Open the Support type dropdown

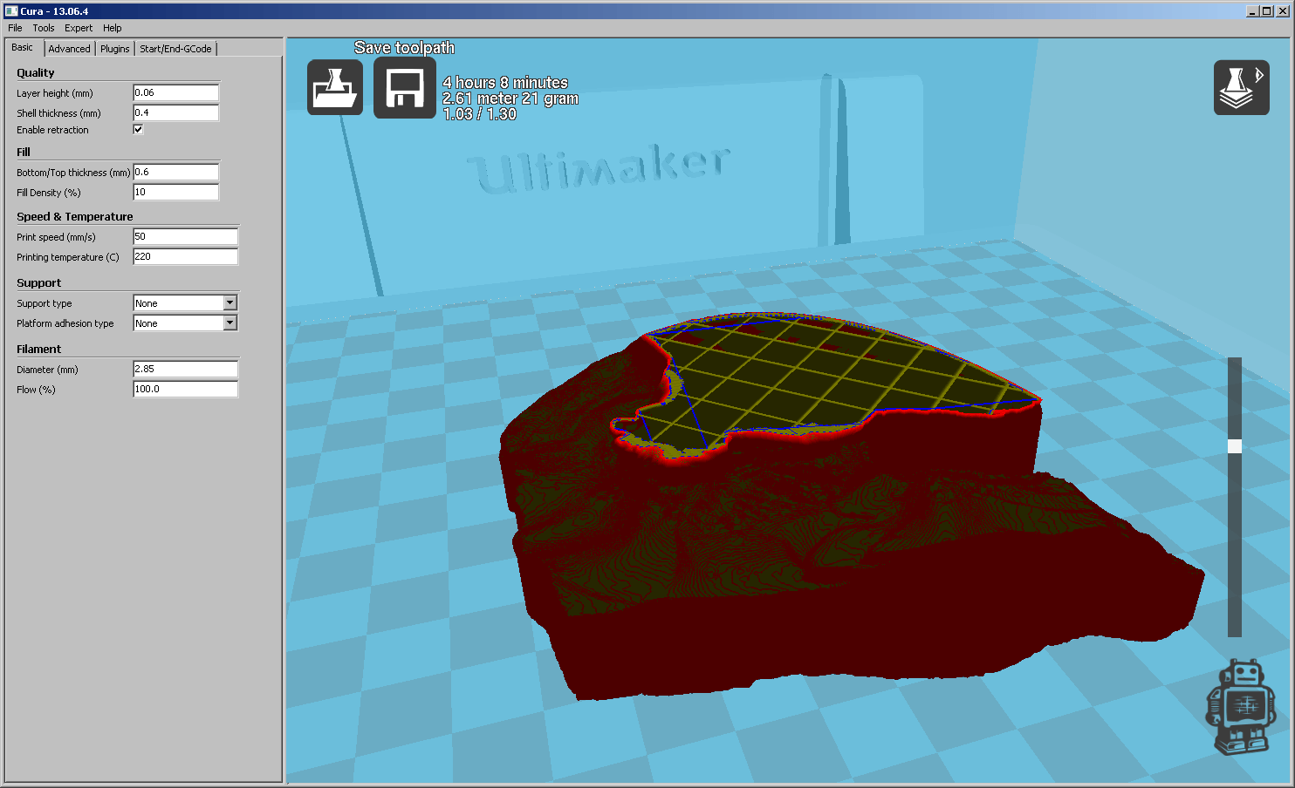(185, 302)
